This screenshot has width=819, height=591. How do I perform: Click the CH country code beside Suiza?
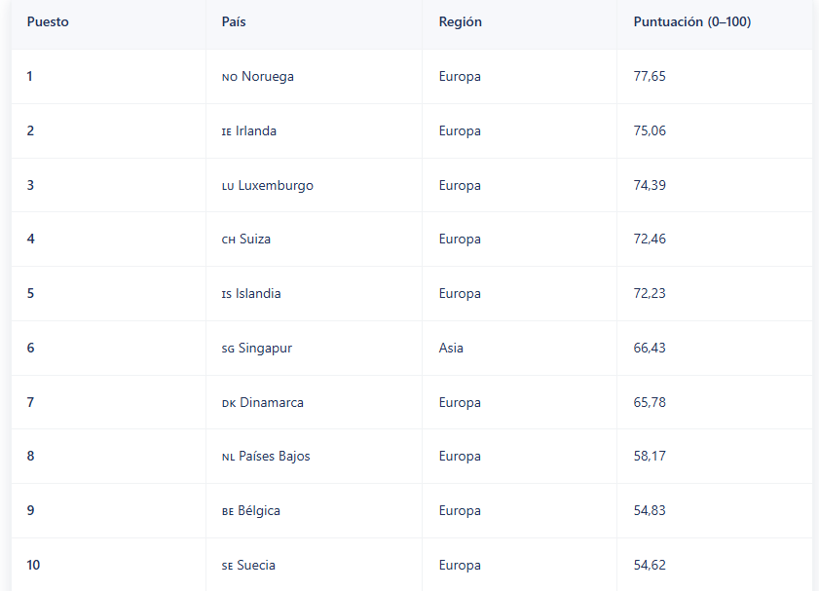[229, 240]
